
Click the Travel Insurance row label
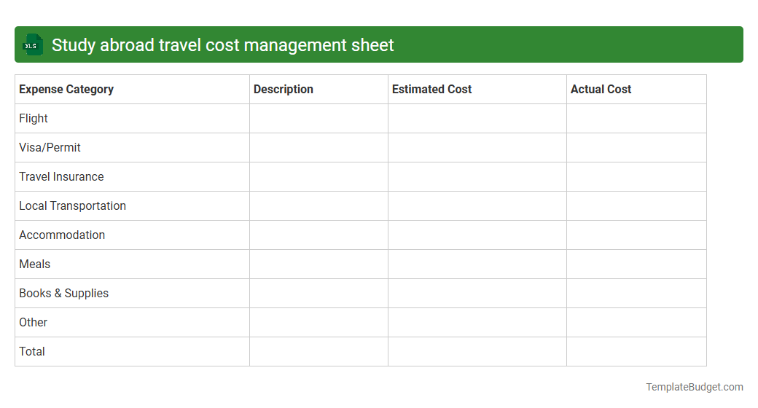pos(61,176)
